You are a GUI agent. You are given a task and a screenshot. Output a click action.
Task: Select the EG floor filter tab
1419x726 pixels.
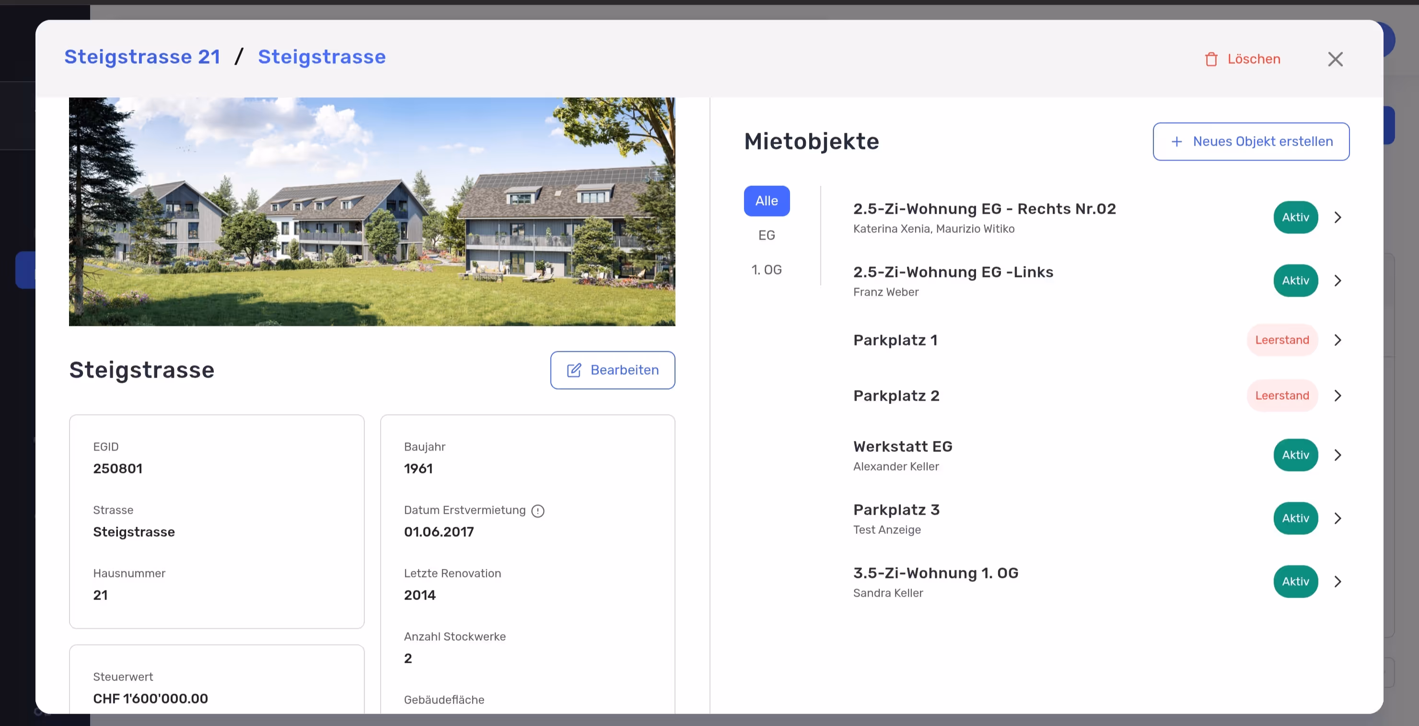click(x=766, y=235)
